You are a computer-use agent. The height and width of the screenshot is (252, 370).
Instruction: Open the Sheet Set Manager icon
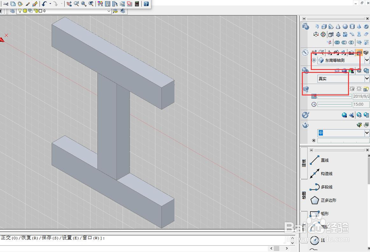tap(122, 4)
